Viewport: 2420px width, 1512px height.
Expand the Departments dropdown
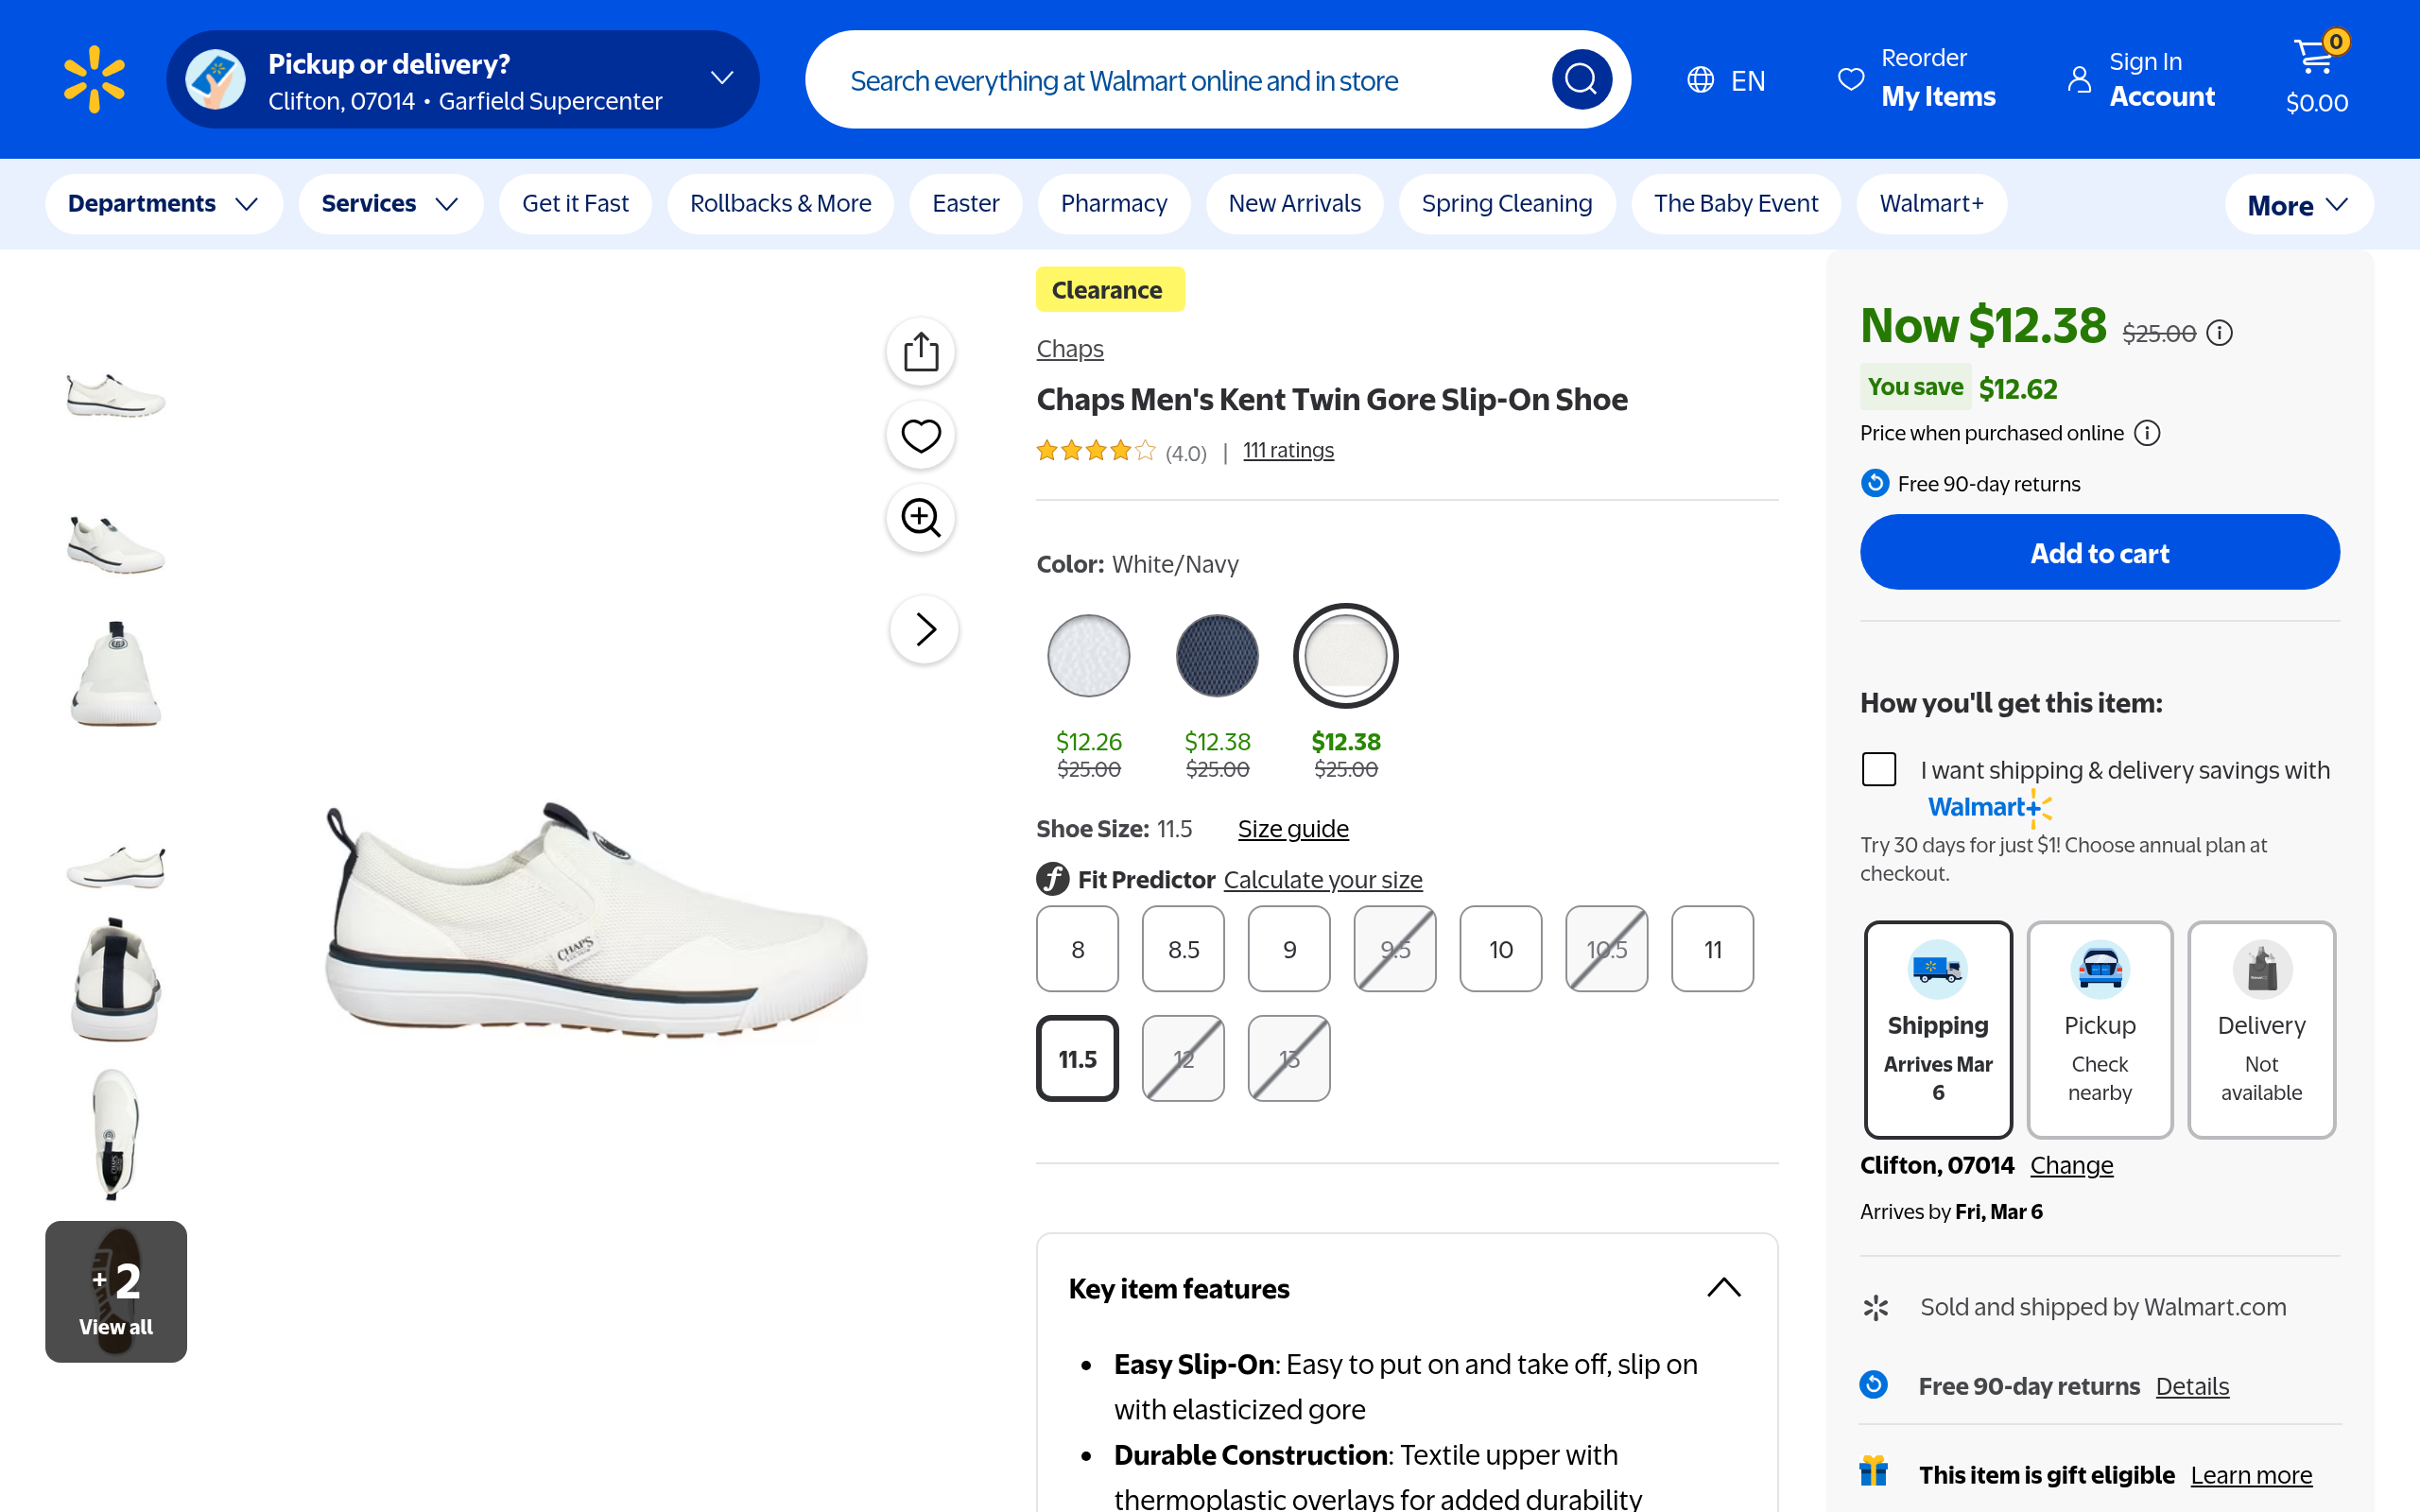(x=163, y=204)
